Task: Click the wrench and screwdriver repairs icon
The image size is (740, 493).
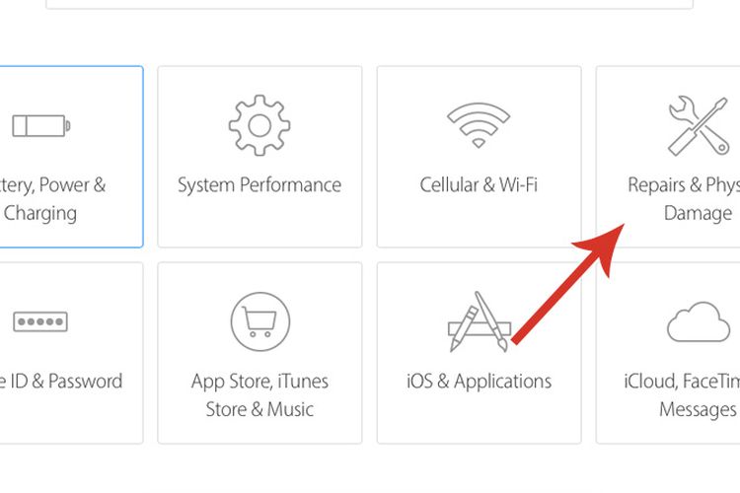Action: point(699,125)
